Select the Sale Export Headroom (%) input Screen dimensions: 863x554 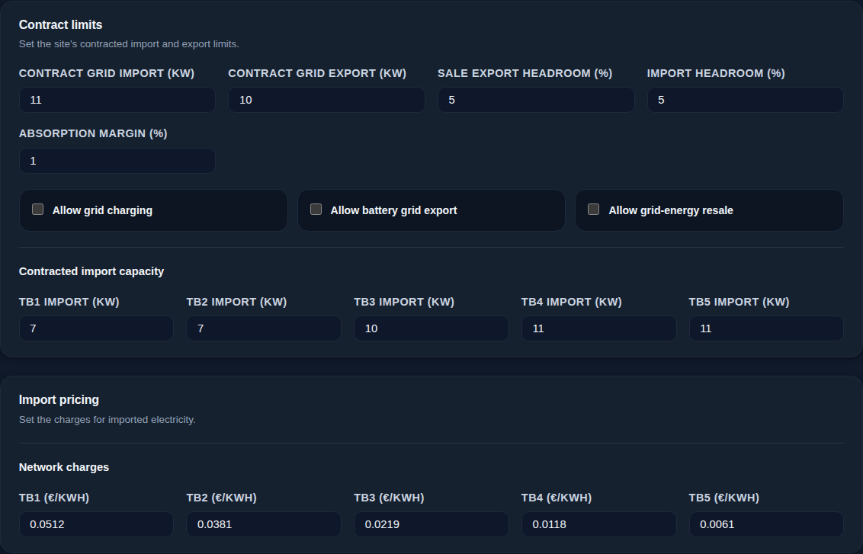point(536,100)
